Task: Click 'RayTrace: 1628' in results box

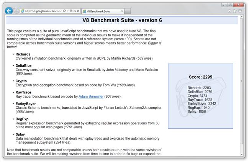Action: [200, 100]
